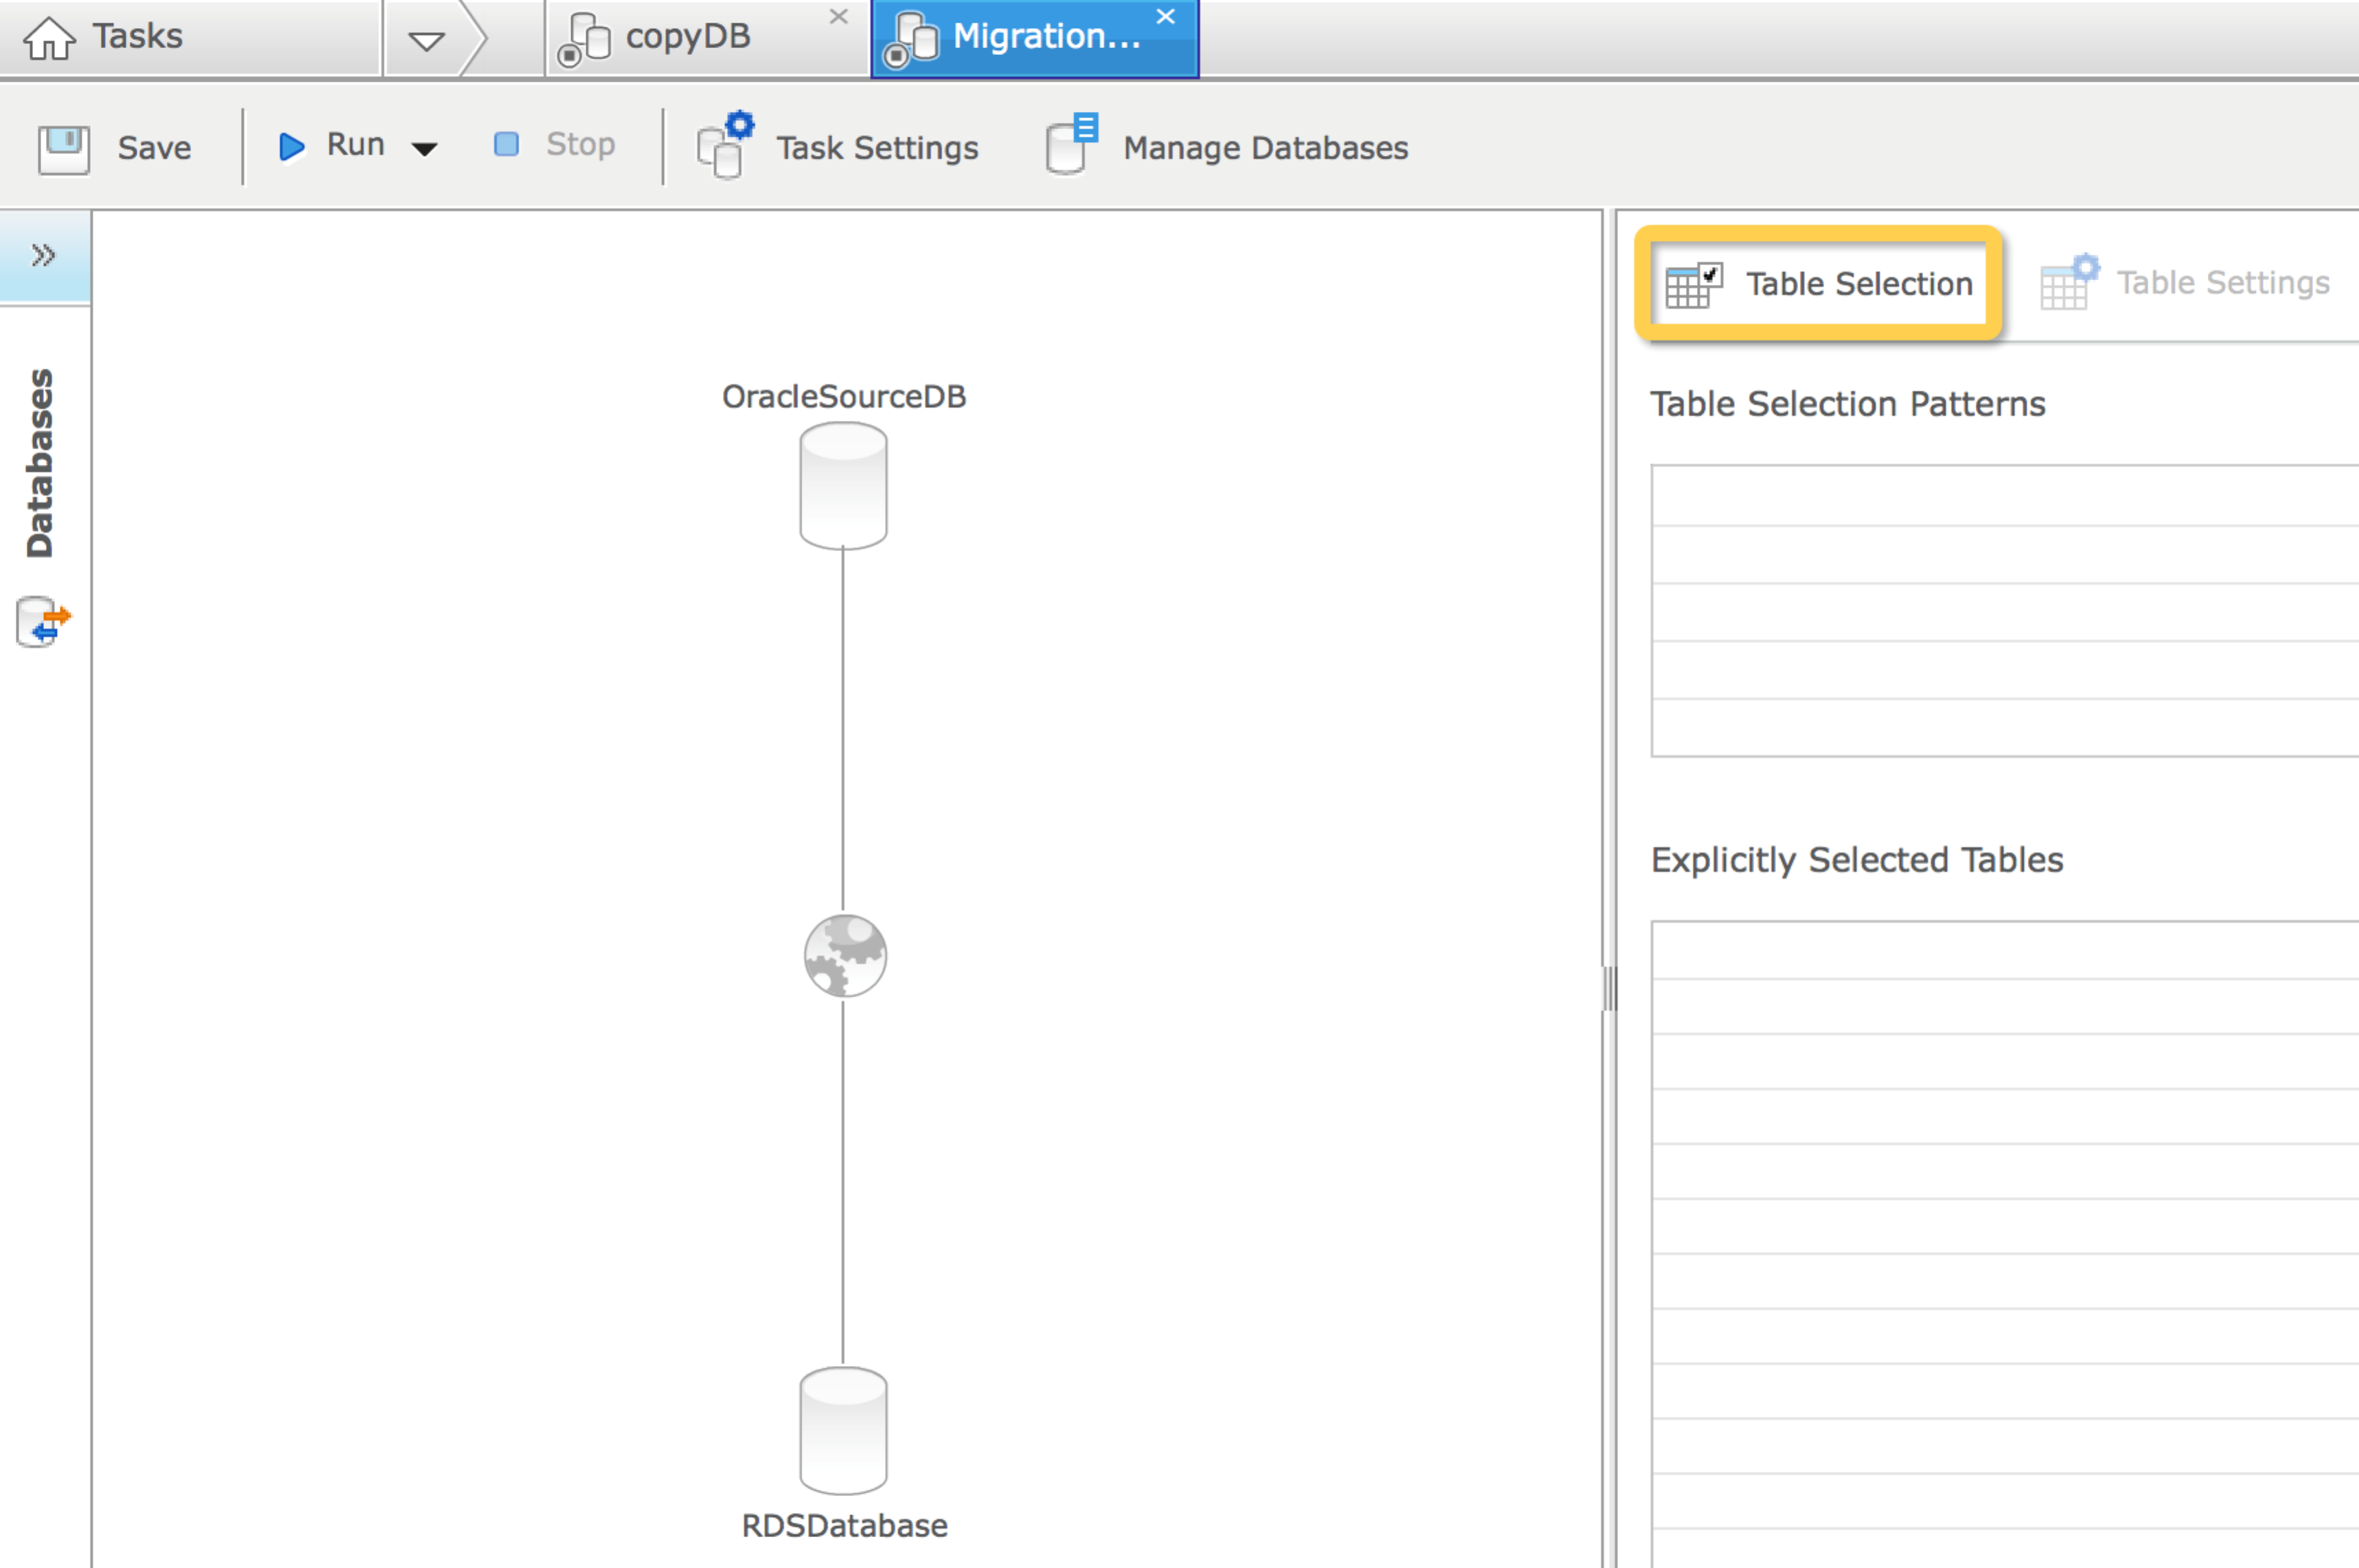Image resolution: width=2359 pixels, height=1568 pixels.
Task: Click the Task Settings gear icon
Action: [x=726, y=145]
